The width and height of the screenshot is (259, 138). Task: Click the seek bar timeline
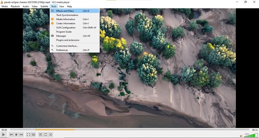[x=129, y=130]
